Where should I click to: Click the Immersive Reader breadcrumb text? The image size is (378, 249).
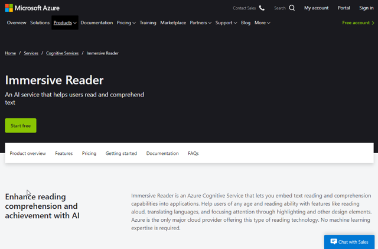pyautogui.click(x=102, y=53)
